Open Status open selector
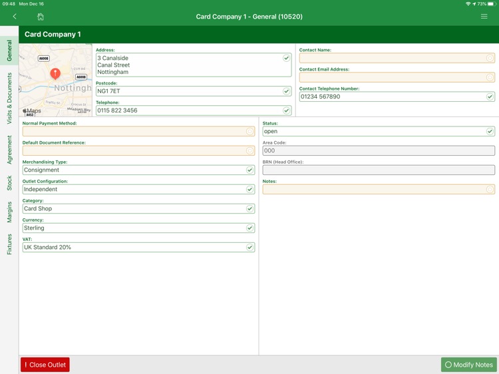The width and height of the screenshot is (499, 374). click(x=379, y=132)
